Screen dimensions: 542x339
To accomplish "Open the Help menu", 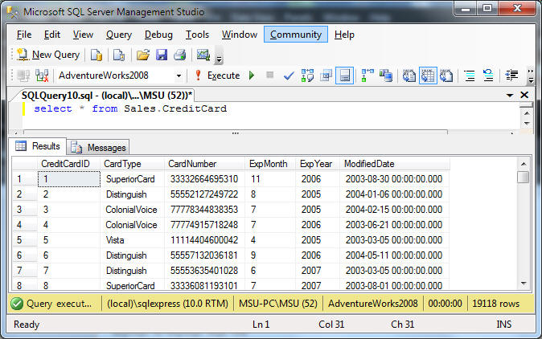I will coord(344,35).
